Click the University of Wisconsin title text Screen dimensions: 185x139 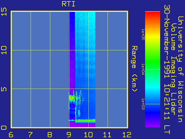(x=180, y=69)
